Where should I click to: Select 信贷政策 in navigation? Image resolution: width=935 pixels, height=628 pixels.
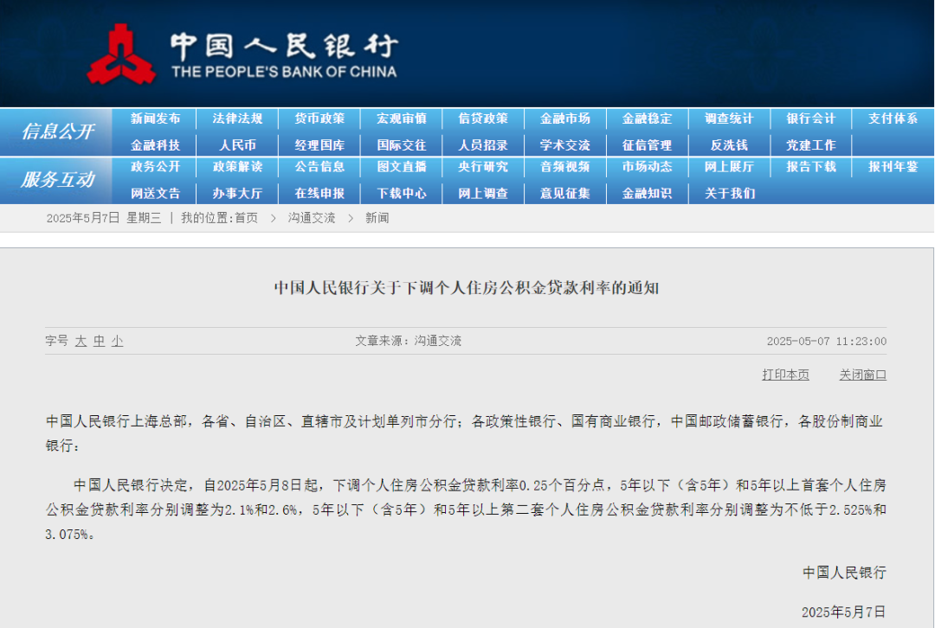[483, 119]
